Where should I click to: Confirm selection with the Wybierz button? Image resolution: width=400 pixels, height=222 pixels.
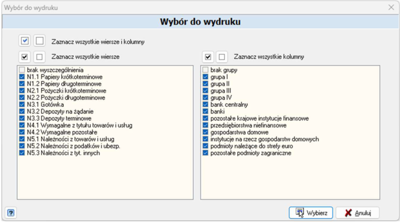311,213
